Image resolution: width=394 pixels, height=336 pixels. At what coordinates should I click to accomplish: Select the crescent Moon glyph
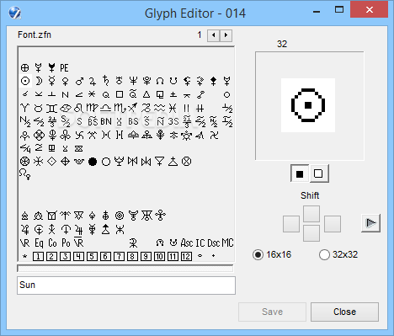coord(39,81)
